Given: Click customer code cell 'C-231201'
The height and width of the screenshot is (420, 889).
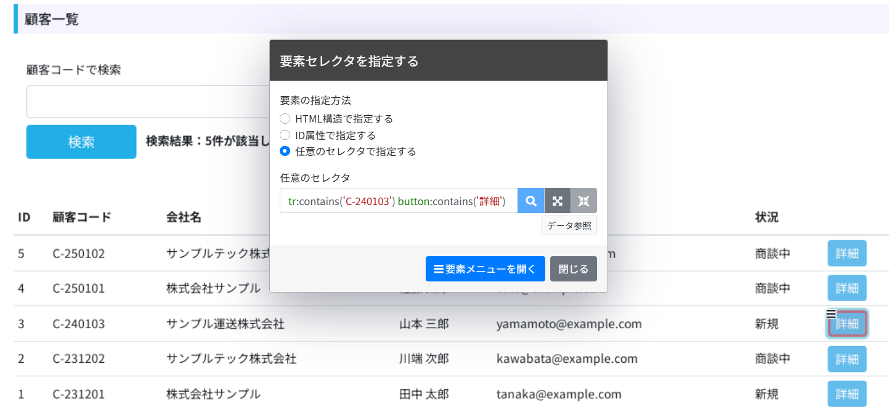Looking at the screenshot, I should (79, 394).
